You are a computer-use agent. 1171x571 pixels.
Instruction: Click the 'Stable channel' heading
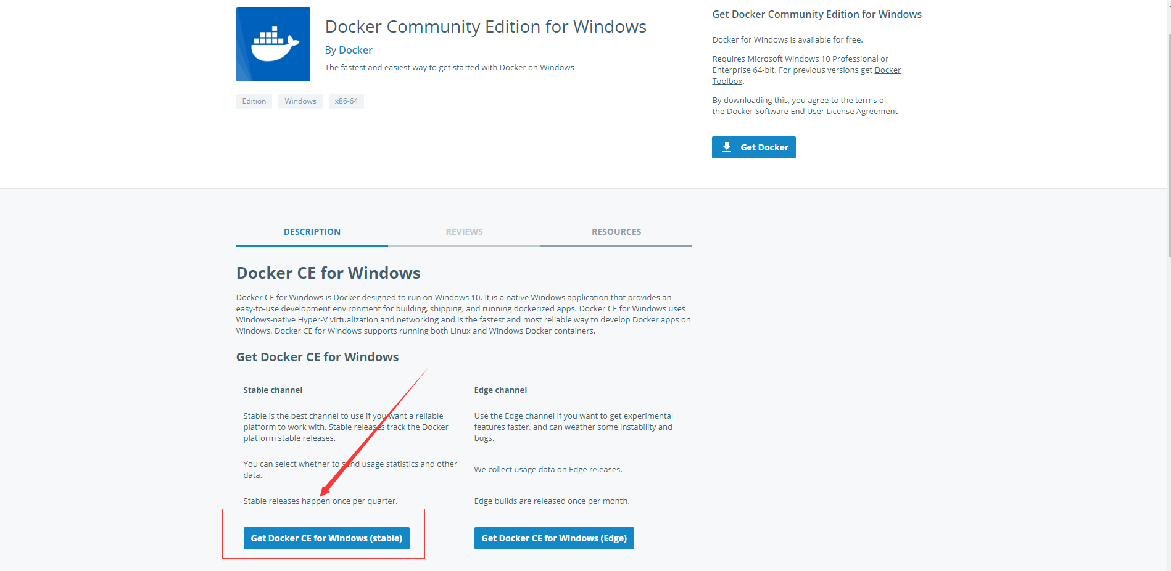[273, 390]
